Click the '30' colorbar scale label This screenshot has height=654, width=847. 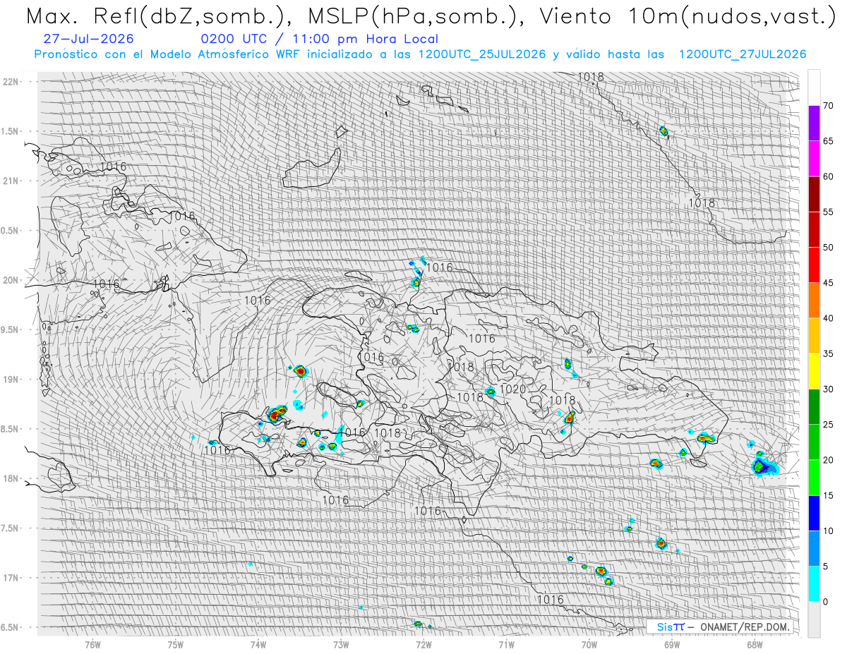(x=828, y=389)
